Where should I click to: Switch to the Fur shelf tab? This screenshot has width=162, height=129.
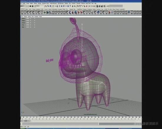point(67,9)
